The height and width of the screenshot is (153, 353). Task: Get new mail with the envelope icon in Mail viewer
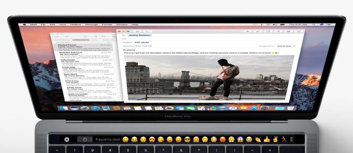pyautogui.click(x=56, y=36)
